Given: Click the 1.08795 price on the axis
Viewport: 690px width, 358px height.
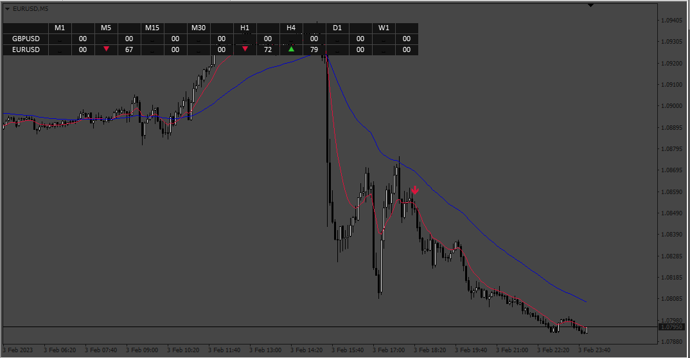Looking at the screenshot, I should click(x=671, y=149).
